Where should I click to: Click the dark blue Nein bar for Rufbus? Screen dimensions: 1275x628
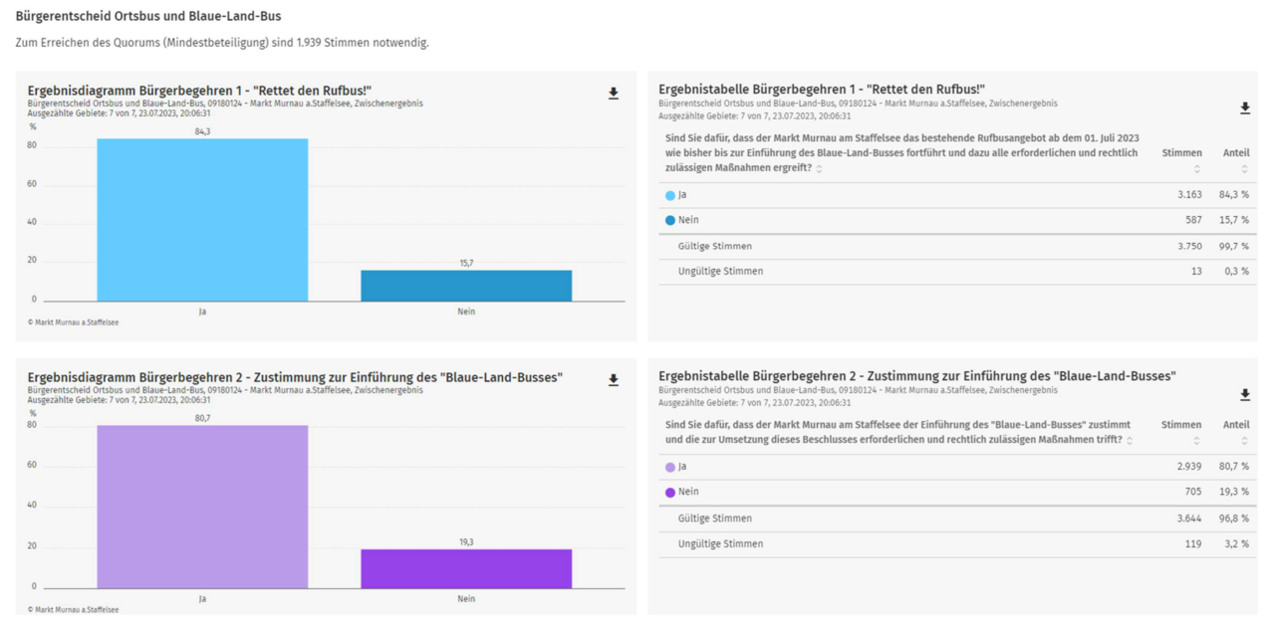point(466,286)
